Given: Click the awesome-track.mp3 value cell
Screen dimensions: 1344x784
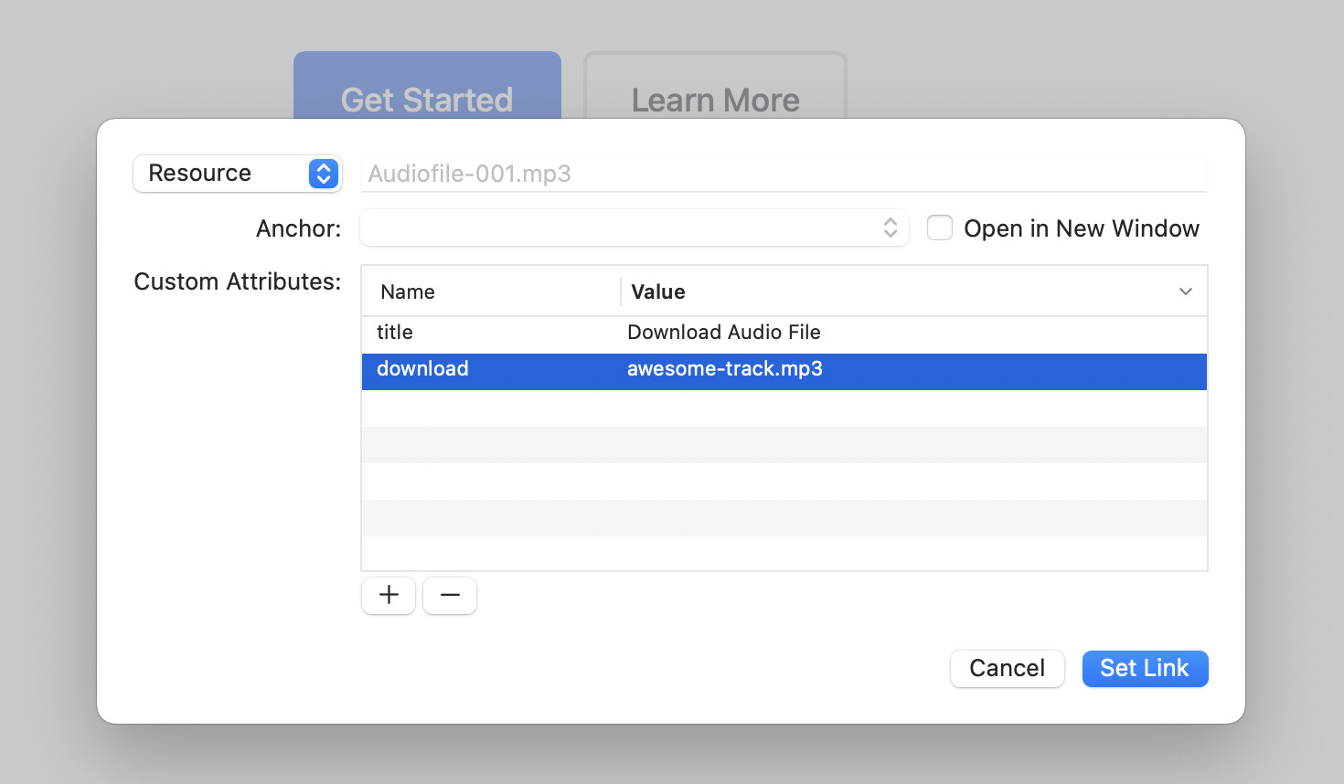Looking at the screenshot, I should (724, 369).
